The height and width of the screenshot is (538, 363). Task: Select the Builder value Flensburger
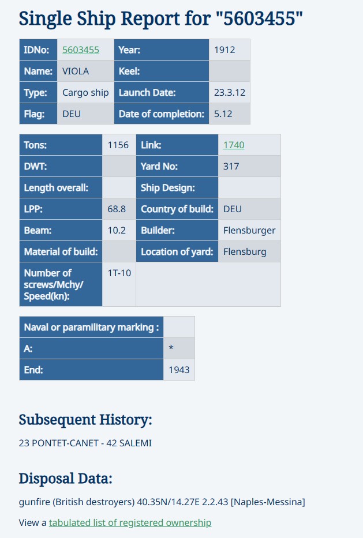pyautogui.click(x=249, y=231)
